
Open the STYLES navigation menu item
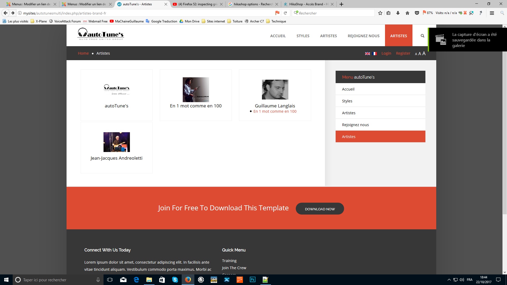(303, 36)
